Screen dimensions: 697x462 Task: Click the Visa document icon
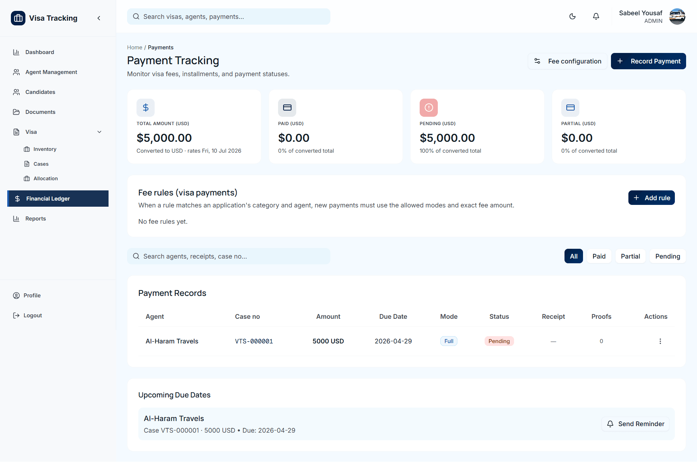(x=16, y=132)
